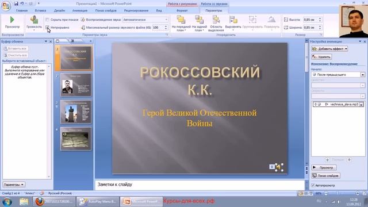Click the РОКОССОВСКИЙ К.К. slide title
This screenshot has height=207, width=368.
click(x=200, y=80)
